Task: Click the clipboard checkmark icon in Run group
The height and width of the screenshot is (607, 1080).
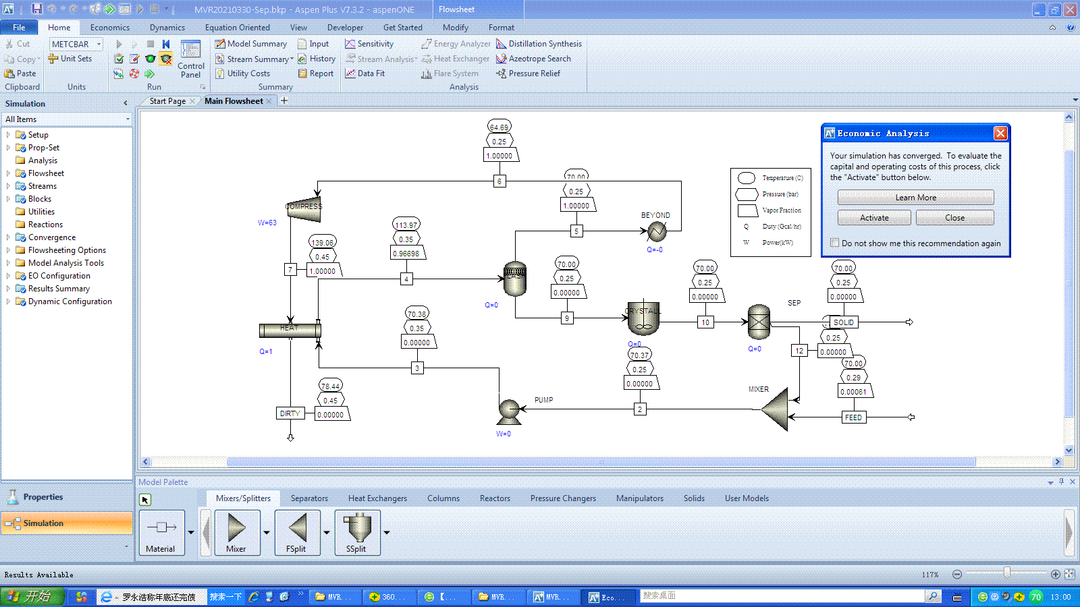Action: pyautogui.click(x=119, y=59)
